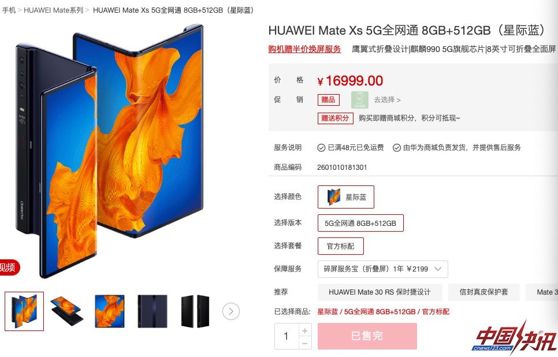This screenshot has width=558, height=357.
Task: Click the quantity input field
Action: [287, 336]
